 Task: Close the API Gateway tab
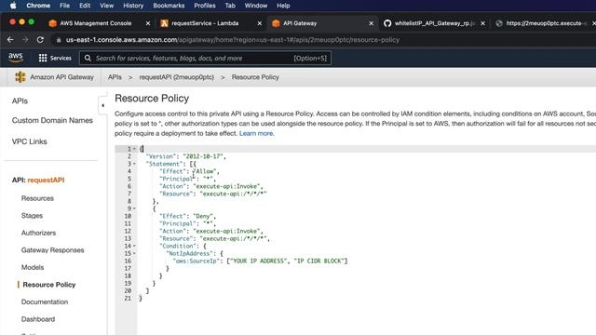[371, 23]
